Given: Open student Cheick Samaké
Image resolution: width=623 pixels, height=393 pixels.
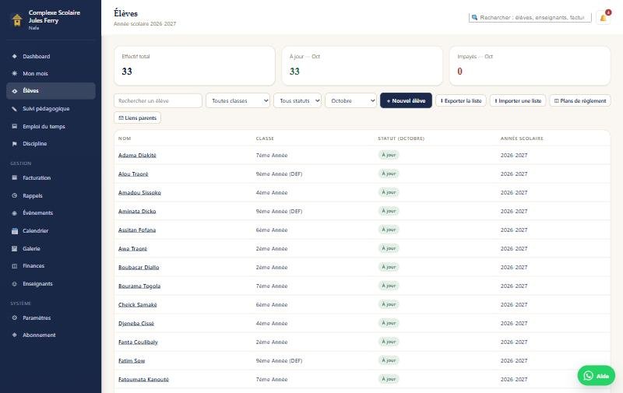Looking at the screenshot, I should (x=138, y=304).
